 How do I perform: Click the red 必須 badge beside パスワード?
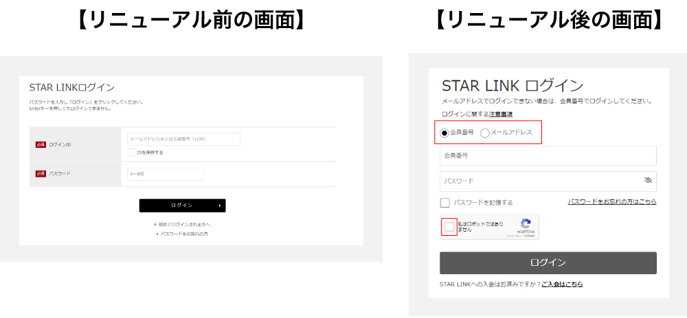pos(41,173)
